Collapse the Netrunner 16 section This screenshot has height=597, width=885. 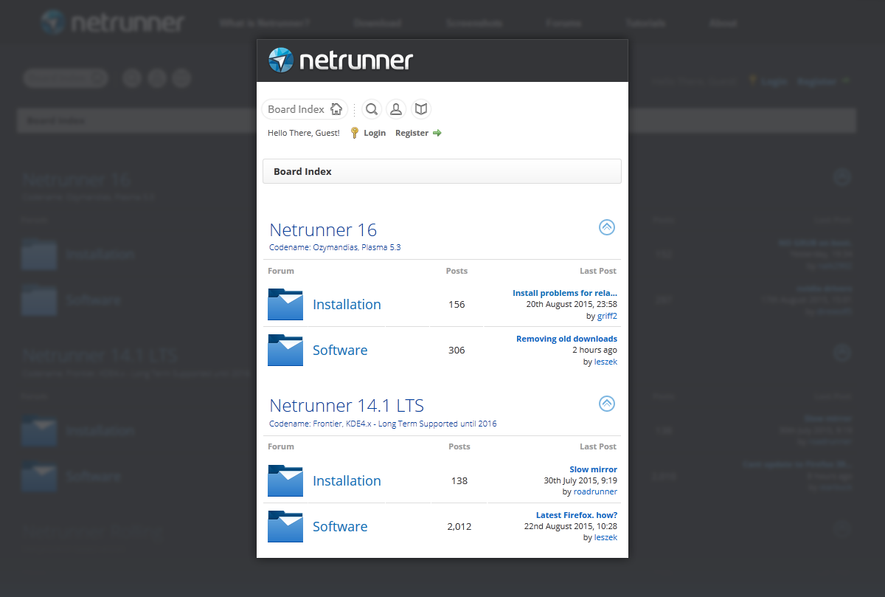606,227
